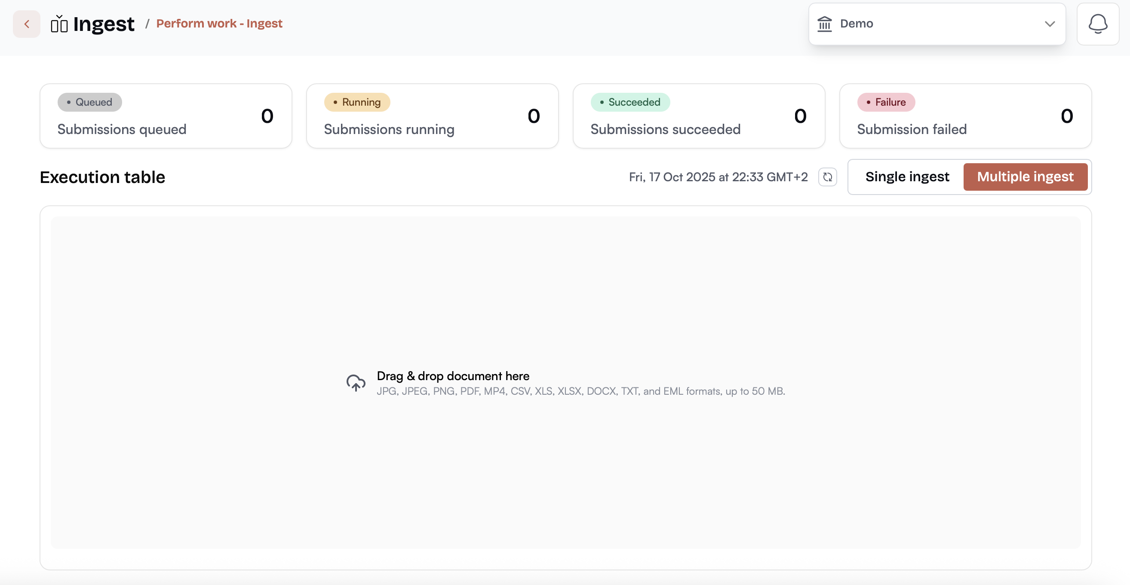Open the Demo organization selector
The width and height of the screenshot is (1130, 585).
click(x=937, y=24)
